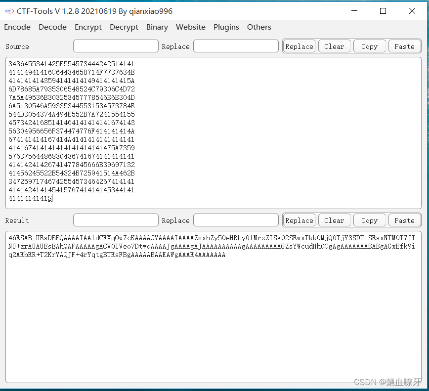Open the Plugins menu

pyautogui.click(x=226, y=27)
